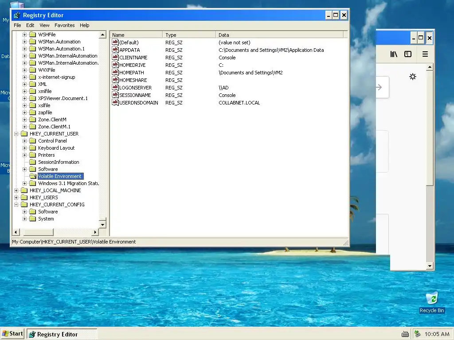Expand the WSMan.Automation key

point(25,42)
